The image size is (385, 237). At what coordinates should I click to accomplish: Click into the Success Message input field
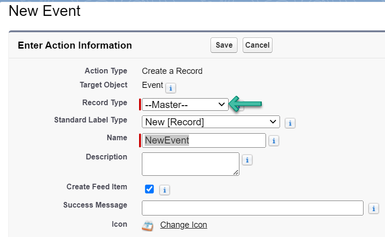tap(252, 208)
